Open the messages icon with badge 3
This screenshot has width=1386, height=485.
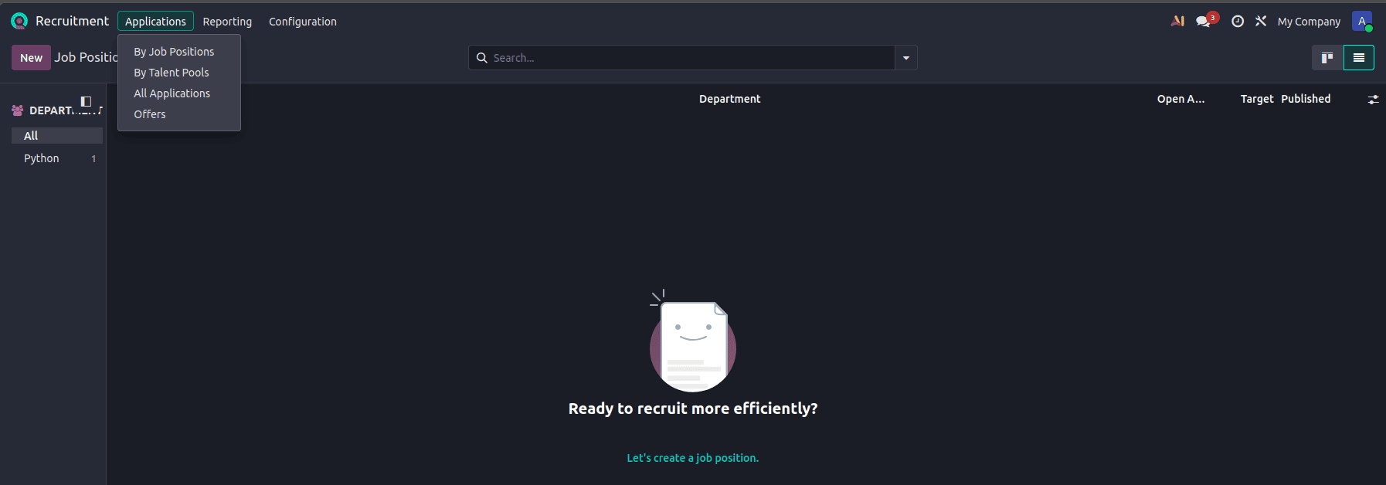click(1205, 21)
